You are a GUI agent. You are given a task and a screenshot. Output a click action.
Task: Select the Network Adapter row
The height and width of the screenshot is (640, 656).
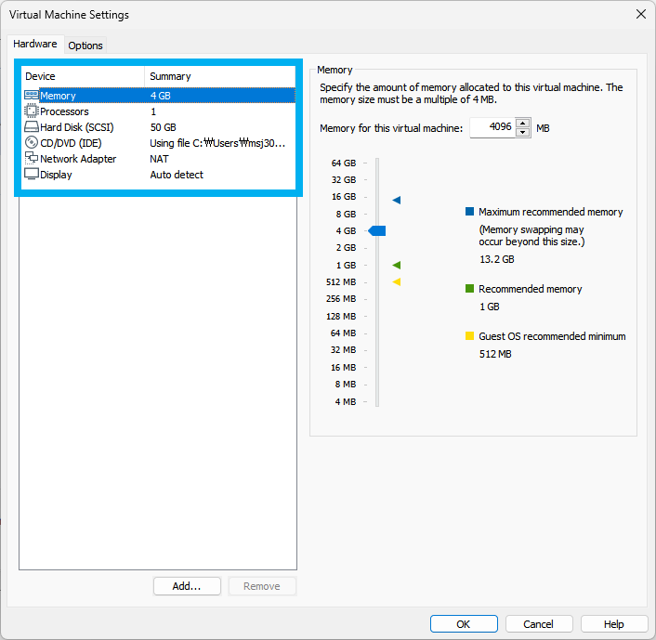tap(159, 159)
